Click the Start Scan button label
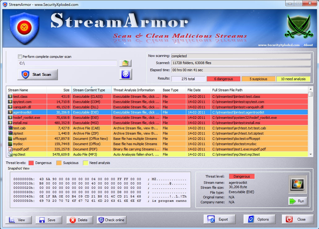 pos(42,75)
